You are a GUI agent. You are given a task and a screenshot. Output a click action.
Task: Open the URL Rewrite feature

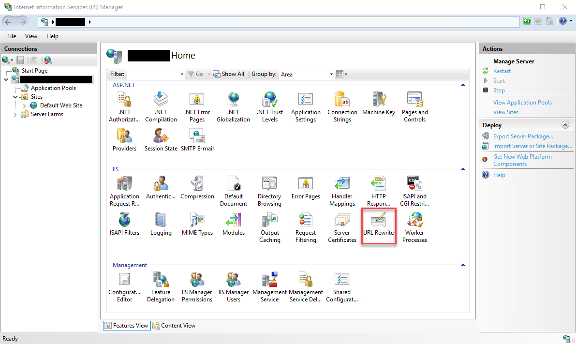[x=378, y=225]
